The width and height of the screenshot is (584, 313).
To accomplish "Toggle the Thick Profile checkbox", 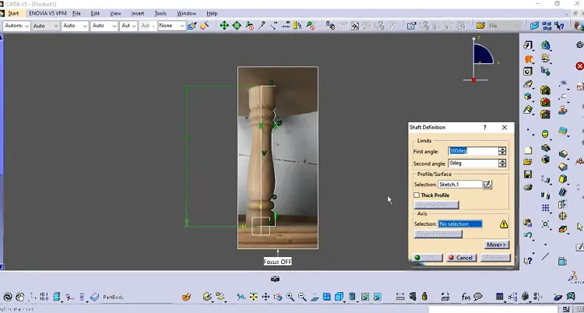I will (417, 195).
